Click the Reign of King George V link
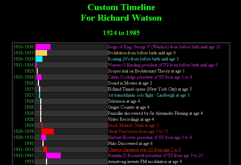The image size is (241, 165). [x=164, y=47]
